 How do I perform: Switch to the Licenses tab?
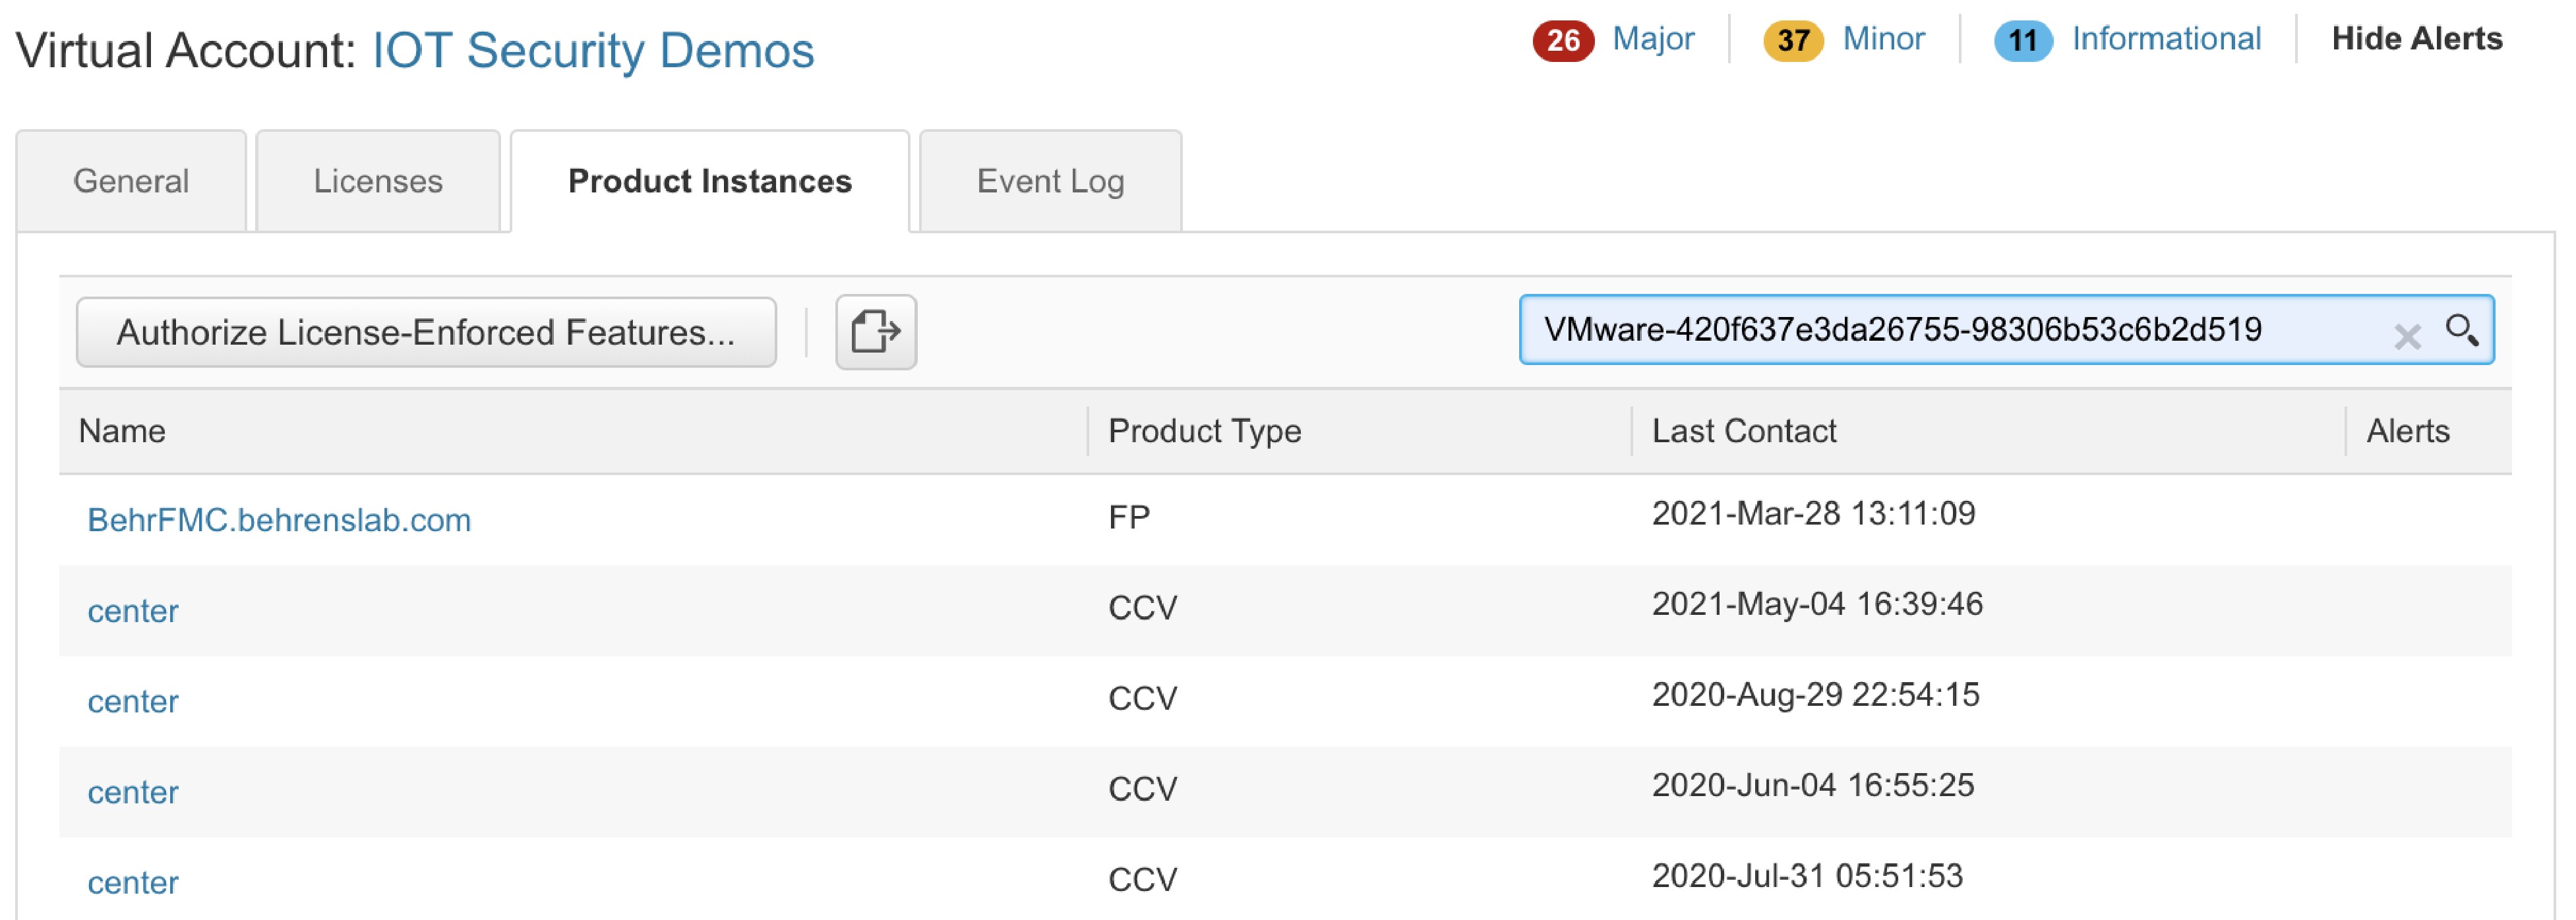click(378, 181)
